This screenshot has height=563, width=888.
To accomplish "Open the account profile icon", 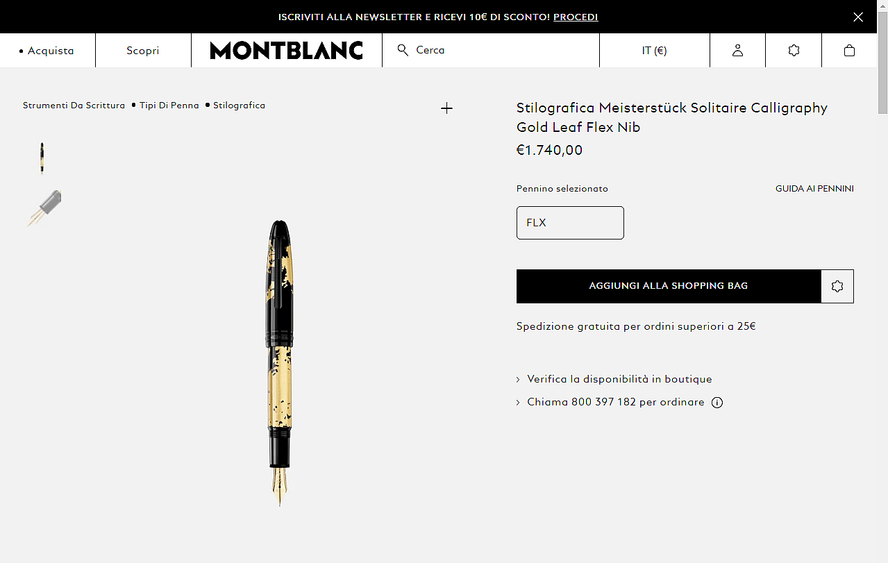I will pyautogui.click(x=737, y=51).
